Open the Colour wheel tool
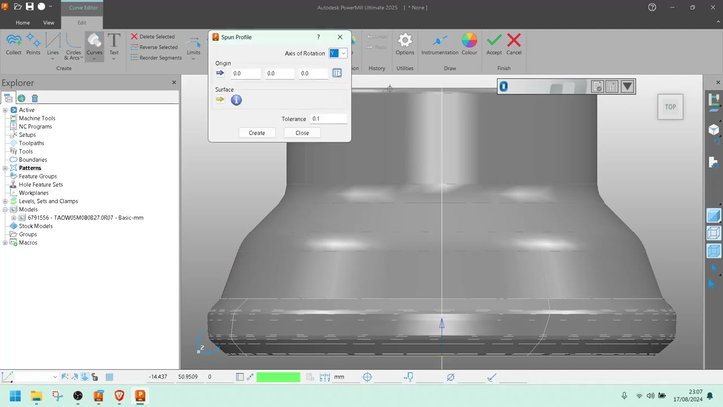The image size is (723, 407). click(469, 44)
